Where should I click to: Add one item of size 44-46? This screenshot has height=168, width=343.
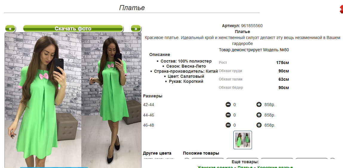tap(259, 115)
